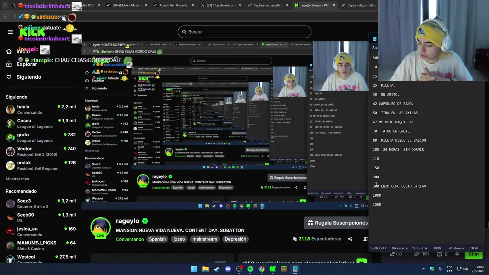Click the ESP LAA language indicator
Image resolution: width=489 pixels, height=275 pixels.
[x=450, y=269]
